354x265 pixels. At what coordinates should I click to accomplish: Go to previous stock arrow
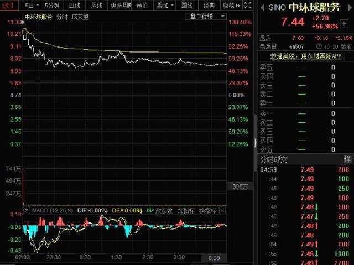point(262,7)
